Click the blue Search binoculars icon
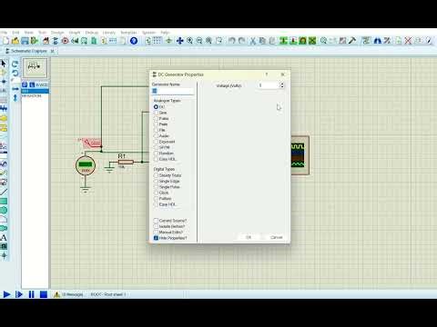This screenshot has width=437, height=327. coord(377,41)
